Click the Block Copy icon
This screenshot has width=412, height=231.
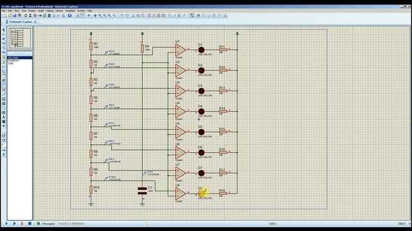149,15
